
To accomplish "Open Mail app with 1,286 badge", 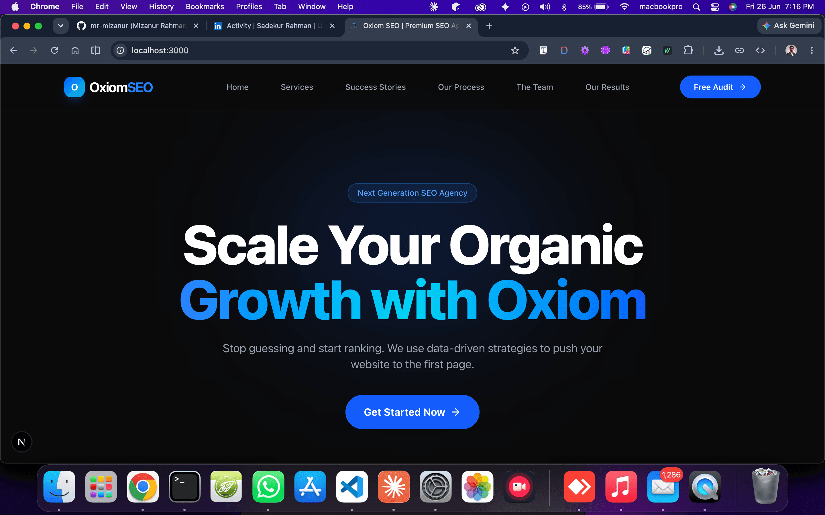I will [663, 486].
